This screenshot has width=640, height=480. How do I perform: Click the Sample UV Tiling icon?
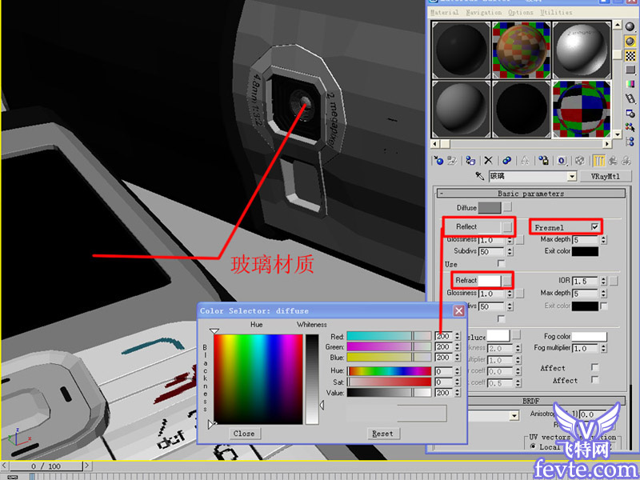click(x=630, y=70)
